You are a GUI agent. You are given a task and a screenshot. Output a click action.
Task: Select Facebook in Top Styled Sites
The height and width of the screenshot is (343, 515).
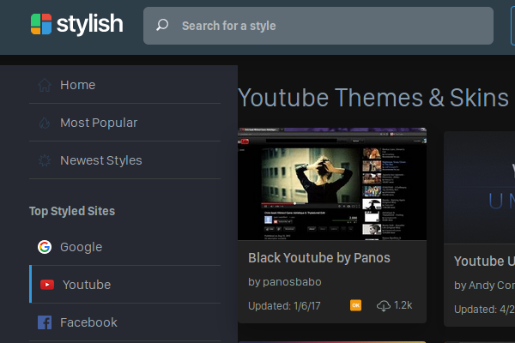(124, 322)
